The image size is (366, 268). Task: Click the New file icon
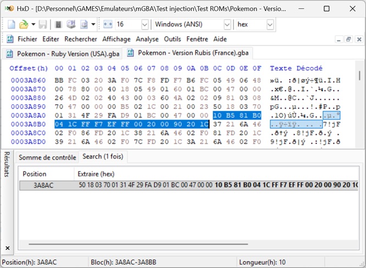pyautogui.click(x=12, y=25)
